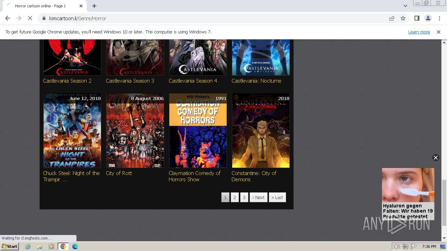
Task: Open Constantine: City of Demons link
Action: [x=254, y=176]
